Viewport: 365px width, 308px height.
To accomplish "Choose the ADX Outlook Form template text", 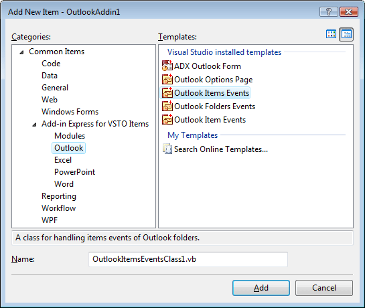I will [208, 66].
